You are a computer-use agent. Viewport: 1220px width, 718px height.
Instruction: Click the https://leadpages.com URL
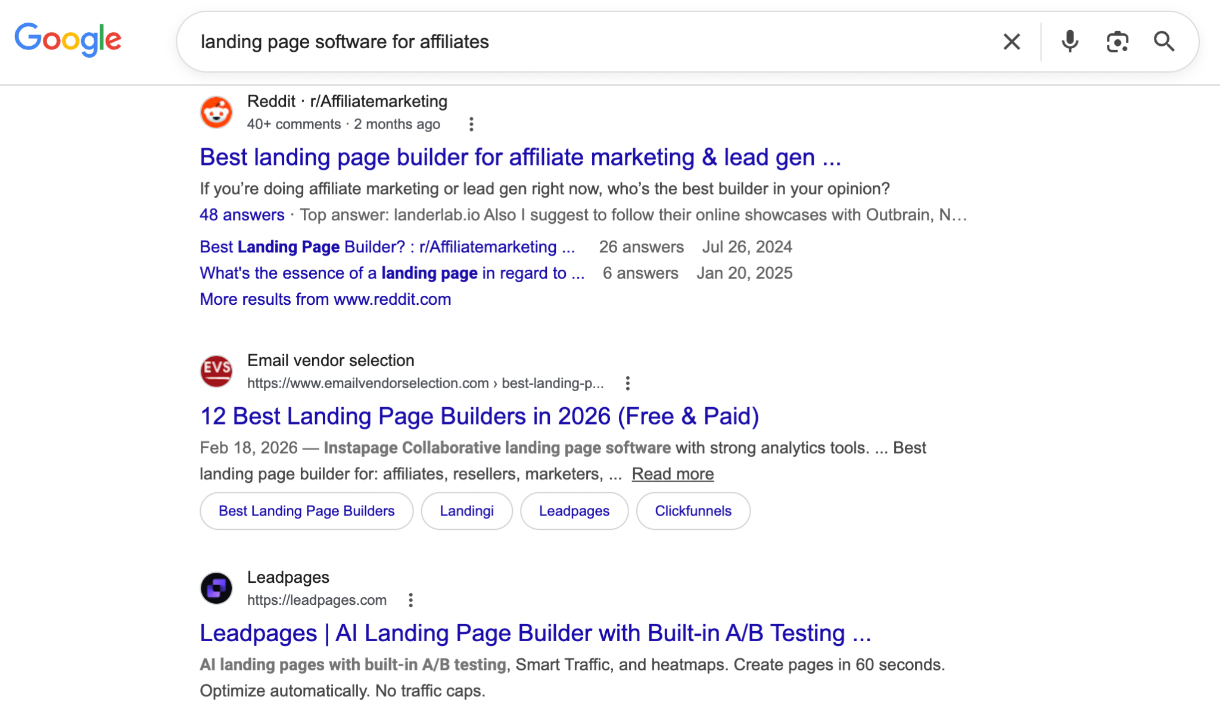(x=317, y=600)
